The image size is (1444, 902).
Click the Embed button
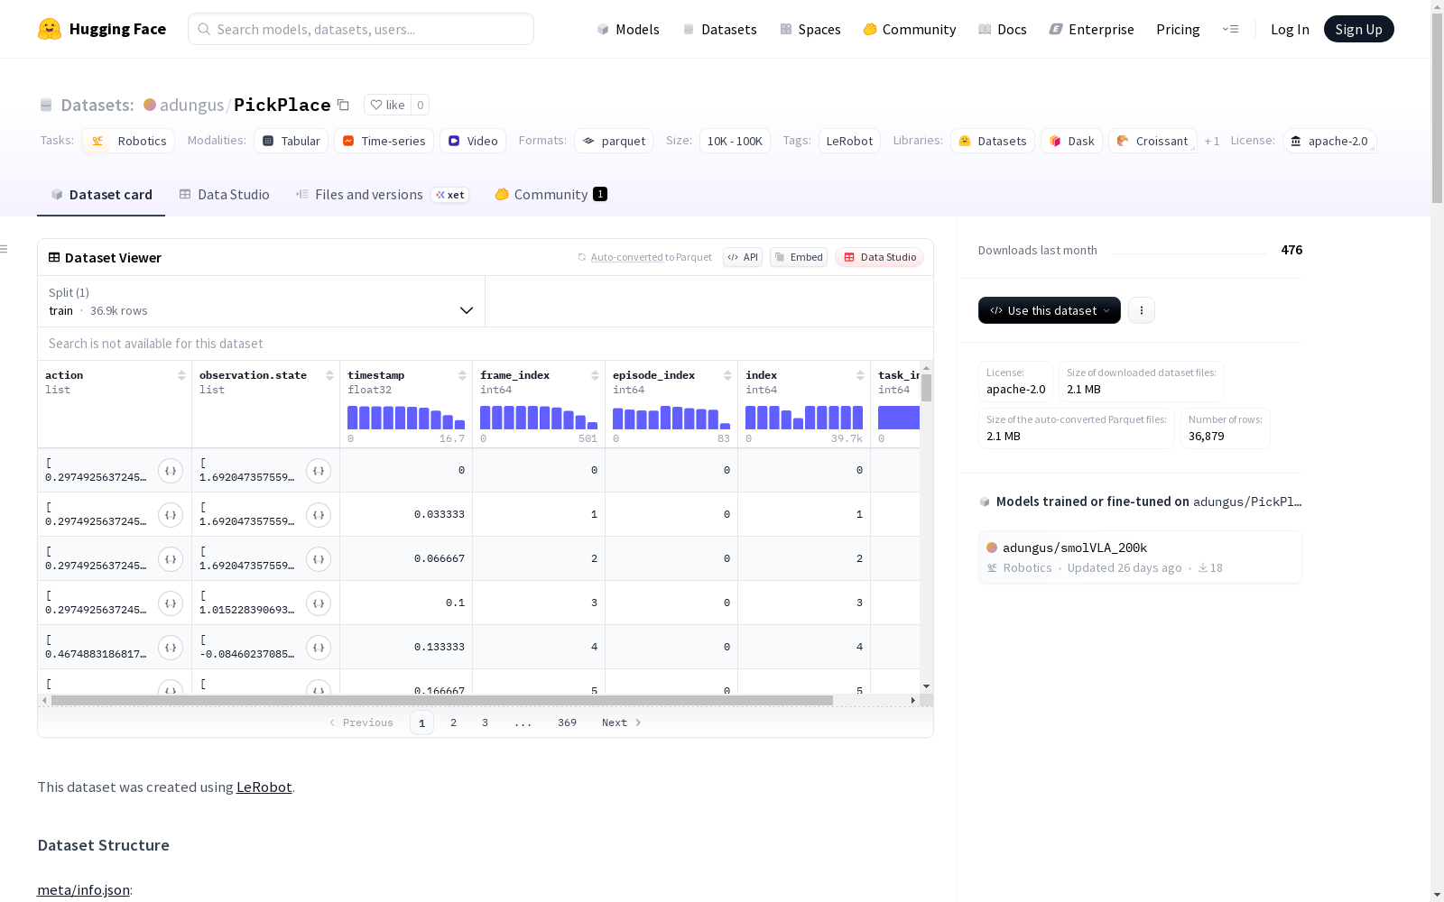(x=799, y=257)
